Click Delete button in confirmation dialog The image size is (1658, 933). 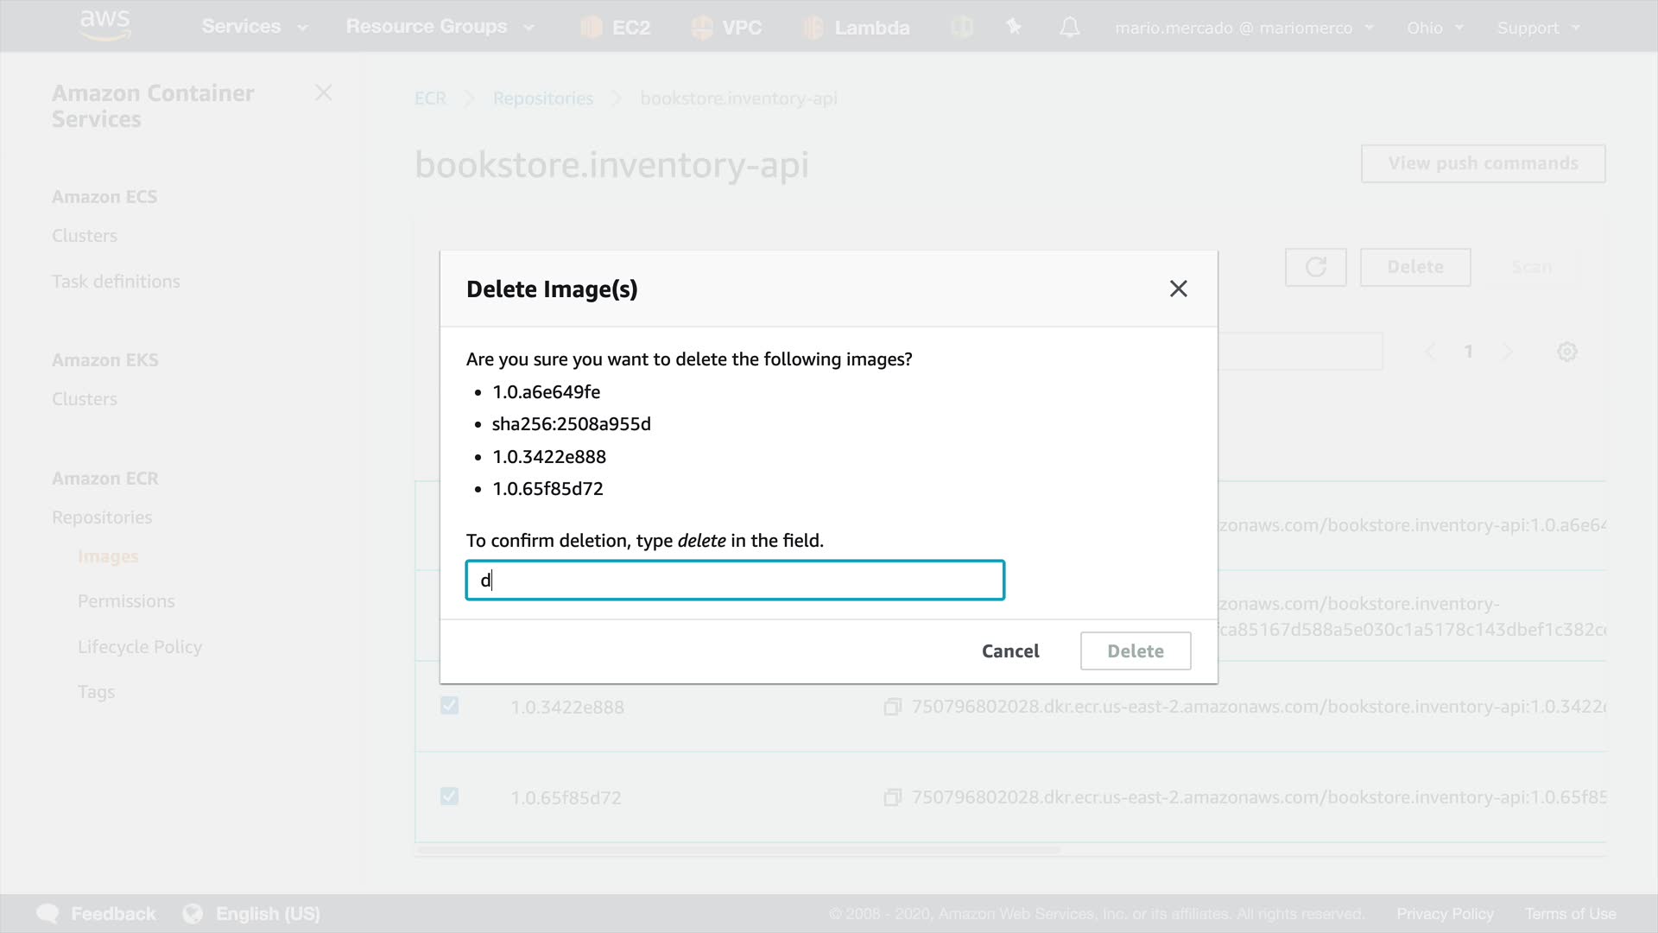point(1135,651)
